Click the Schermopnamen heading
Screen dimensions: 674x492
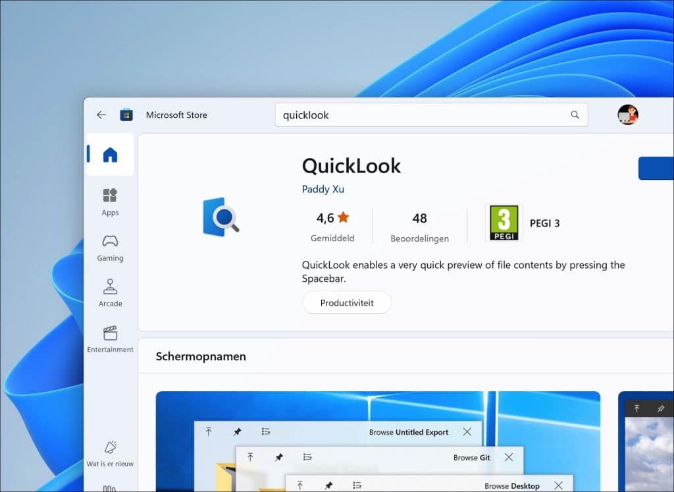tap(201, 356)
